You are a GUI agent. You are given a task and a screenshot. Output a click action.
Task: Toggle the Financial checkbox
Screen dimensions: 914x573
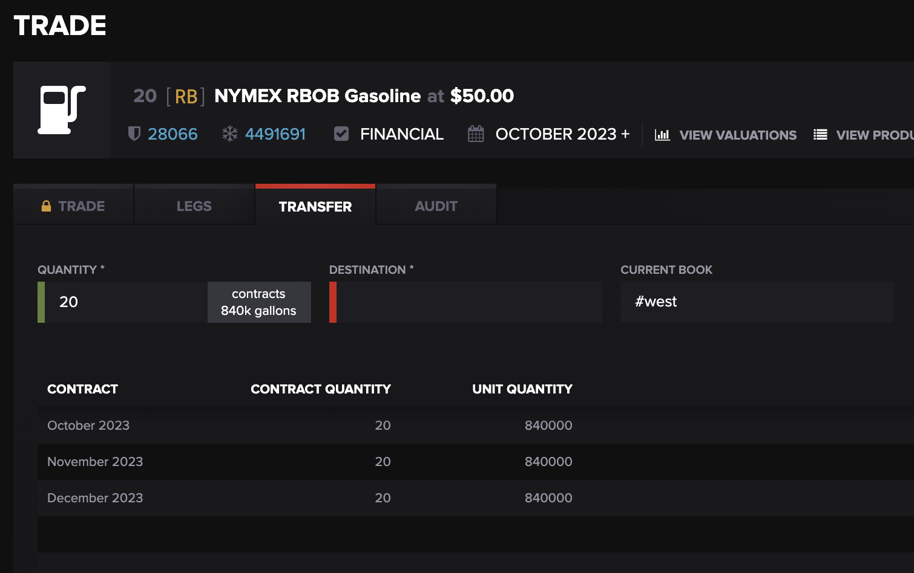click(341, 134)
